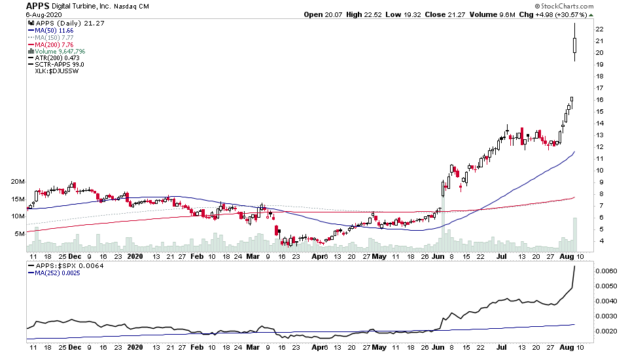628x353 pixels.
Task: Click the High 22.52 value
Action: click(x=364, y=14)
